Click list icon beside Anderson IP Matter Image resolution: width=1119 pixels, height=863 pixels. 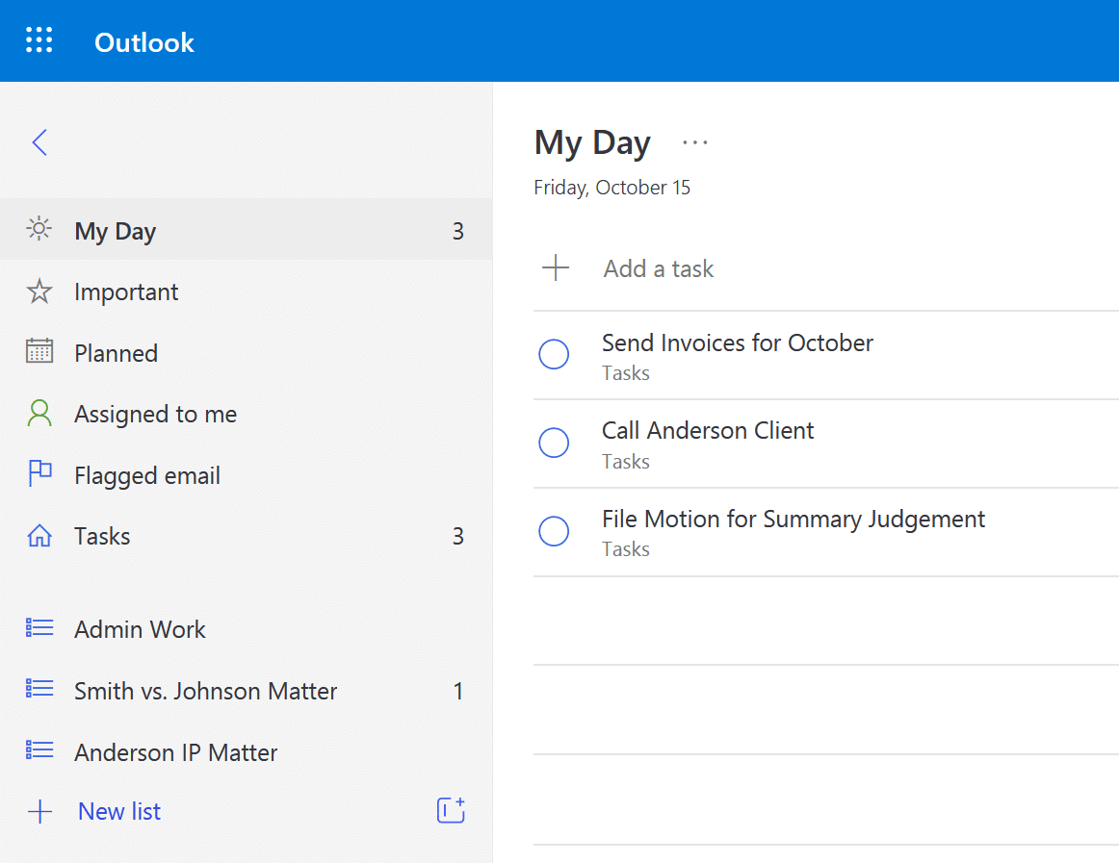tap(39, 750)
